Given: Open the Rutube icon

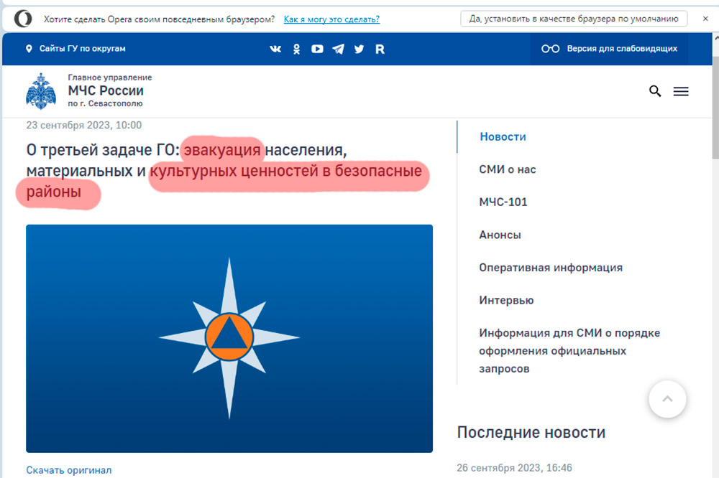Looking at the screenshot, I should (x=380, y=49).
